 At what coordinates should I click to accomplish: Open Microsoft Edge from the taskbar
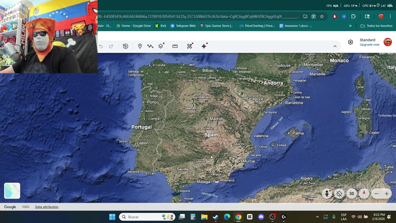click(227, 217)
